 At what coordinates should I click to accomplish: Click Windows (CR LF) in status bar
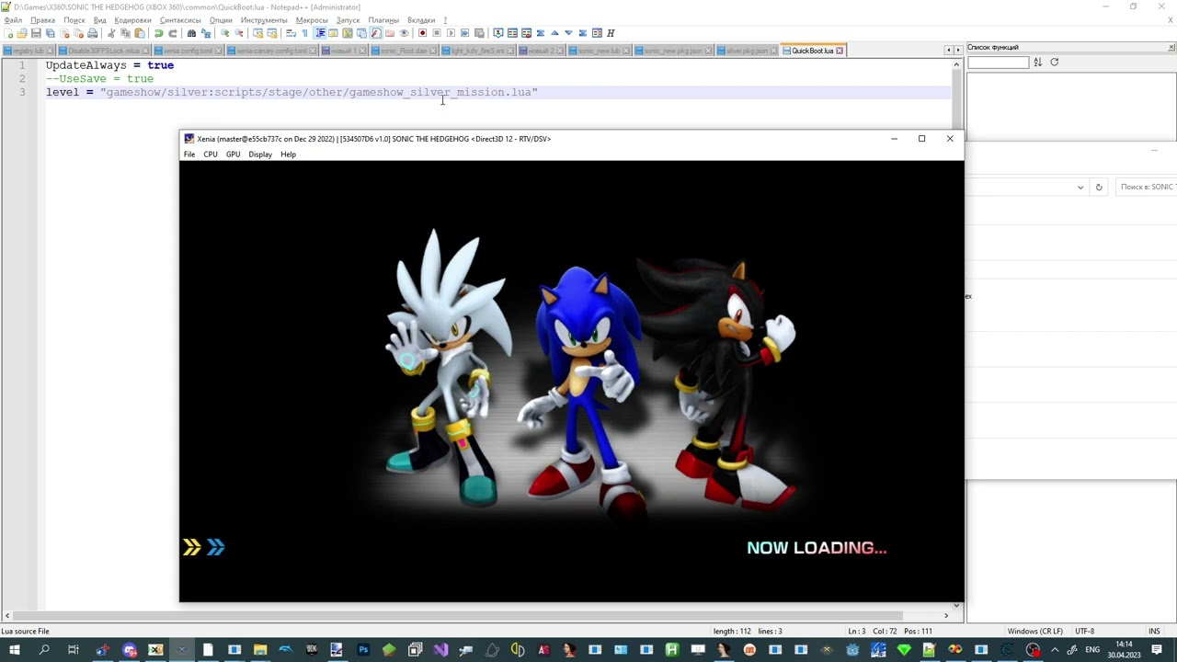1035,632
